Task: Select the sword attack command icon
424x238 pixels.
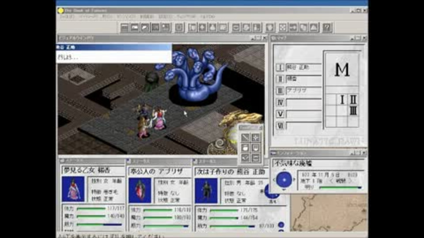Action: coord(245,138)
